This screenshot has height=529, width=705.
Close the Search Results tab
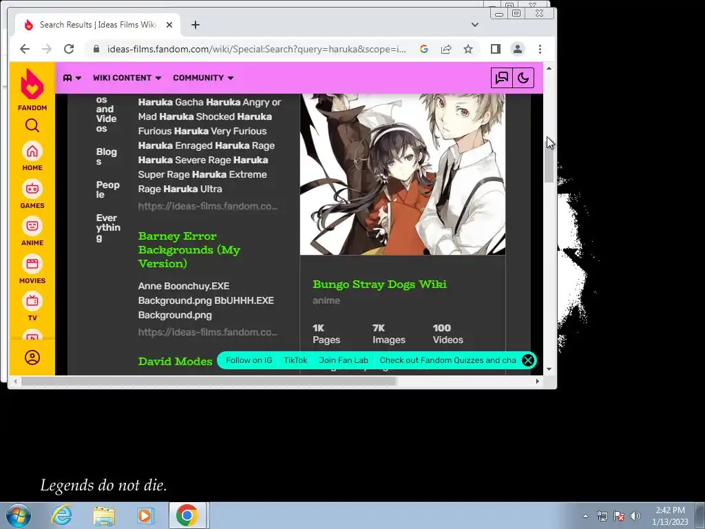tap(169, 25)
